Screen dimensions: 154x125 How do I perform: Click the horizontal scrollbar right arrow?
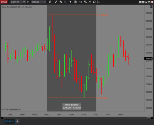[x=152, y=118]
